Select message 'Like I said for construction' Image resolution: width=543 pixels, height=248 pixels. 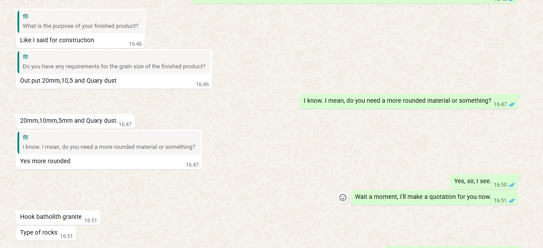(x=57, y=40)
